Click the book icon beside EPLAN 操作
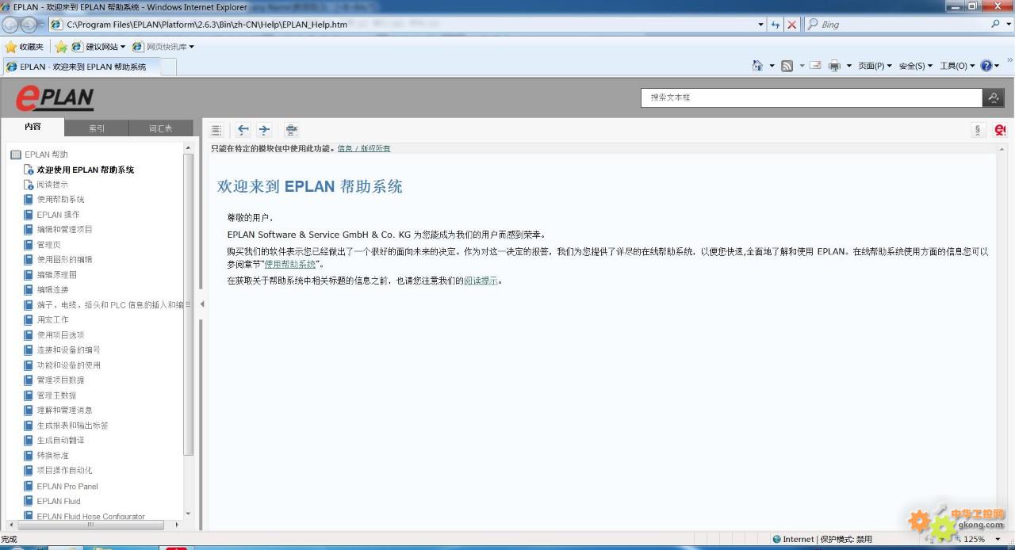Image resolution: width=1015 pixels, height=550 pixels. 29,214
